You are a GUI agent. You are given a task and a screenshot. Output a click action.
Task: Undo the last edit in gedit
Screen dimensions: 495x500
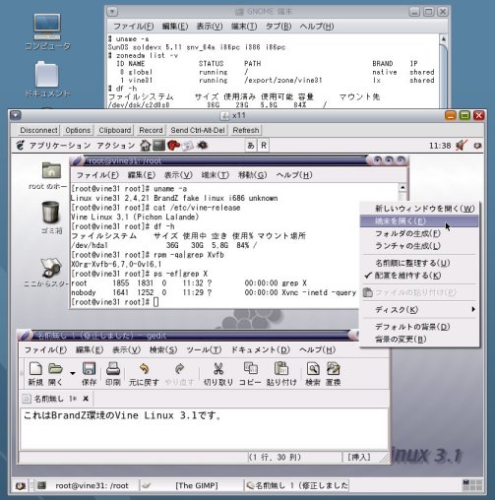tap(144, 374)
